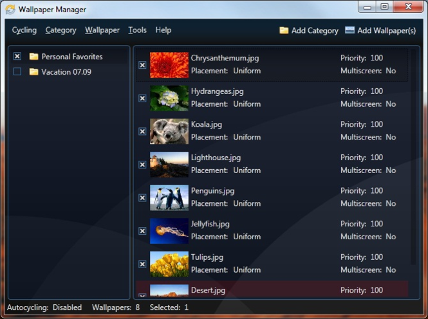Toggle the Koala.jpg checkbox
This screenshot has width=428, height=319.
point(142,131)
